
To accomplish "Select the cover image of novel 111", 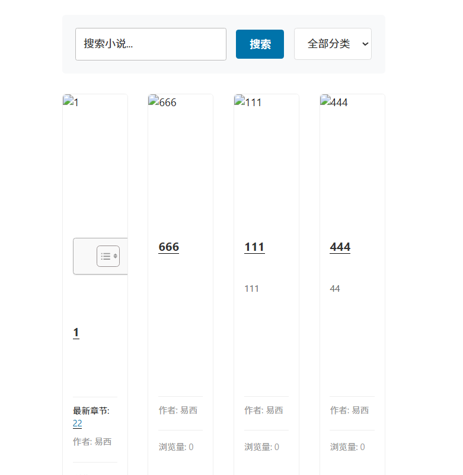I will tap(248, 103).
